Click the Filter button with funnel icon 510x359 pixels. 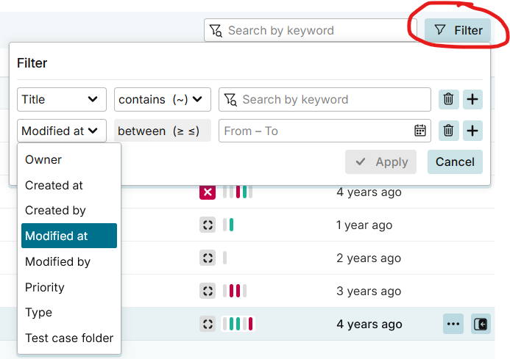point(458,30)
